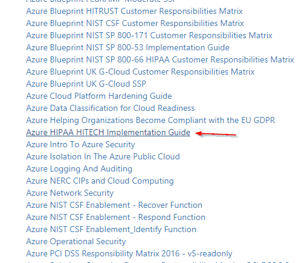The image size is (301, 263).
Task: Open Azure Network Security link
Action: click(x=70, y=193)
